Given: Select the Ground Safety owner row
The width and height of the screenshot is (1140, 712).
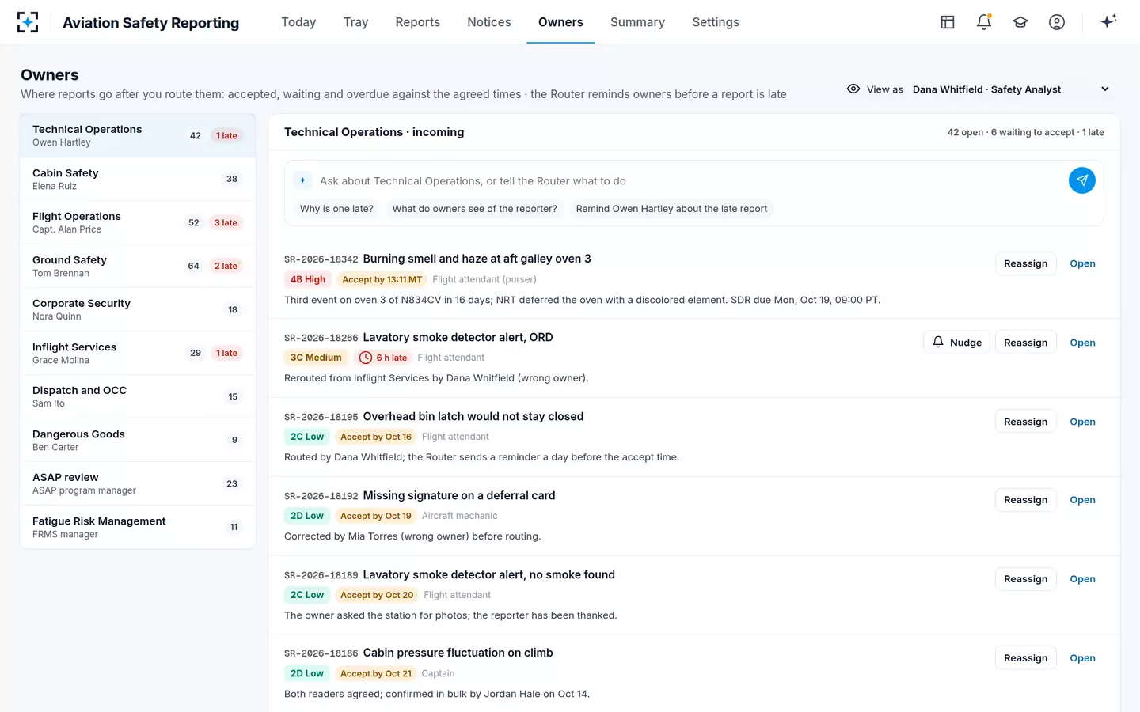Looking at the screenshot, I should 138,266.
